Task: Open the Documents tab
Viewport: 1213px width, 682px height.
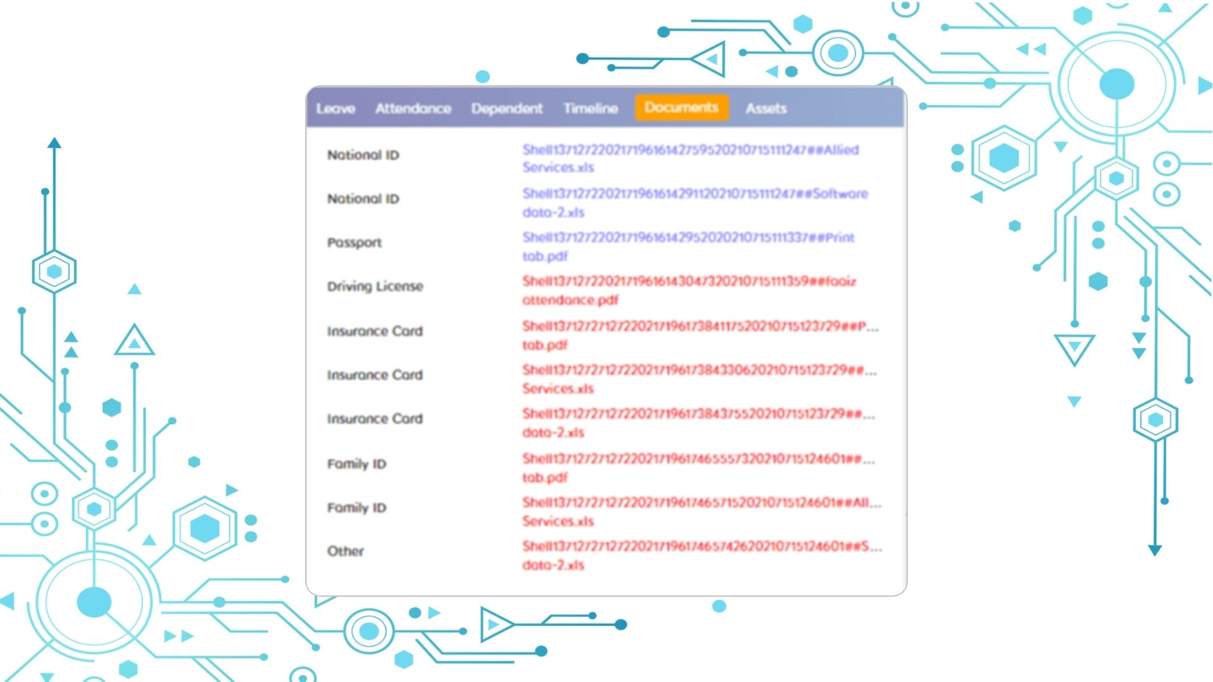Action: 680,107
